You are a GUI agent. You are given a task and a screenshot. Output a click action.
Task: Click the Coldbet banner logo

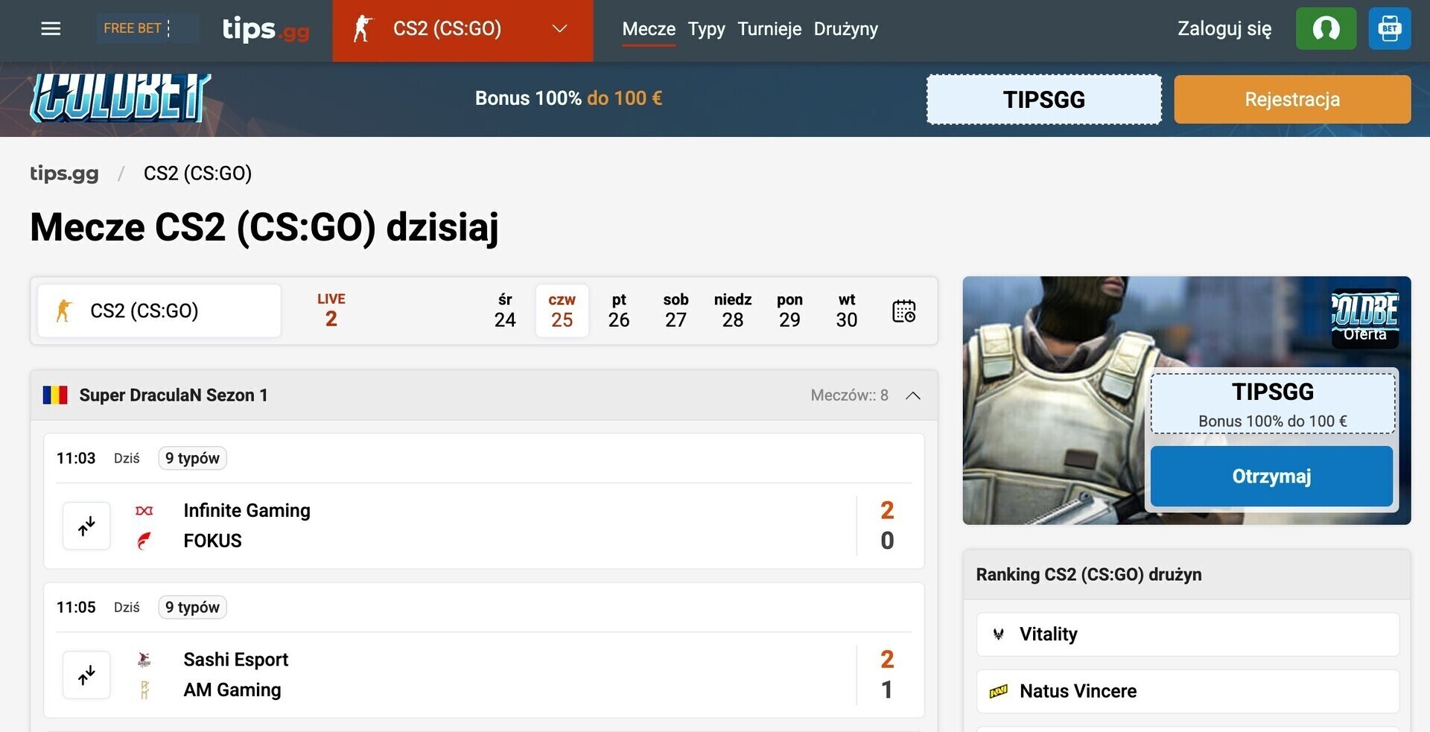click(120, 98)
